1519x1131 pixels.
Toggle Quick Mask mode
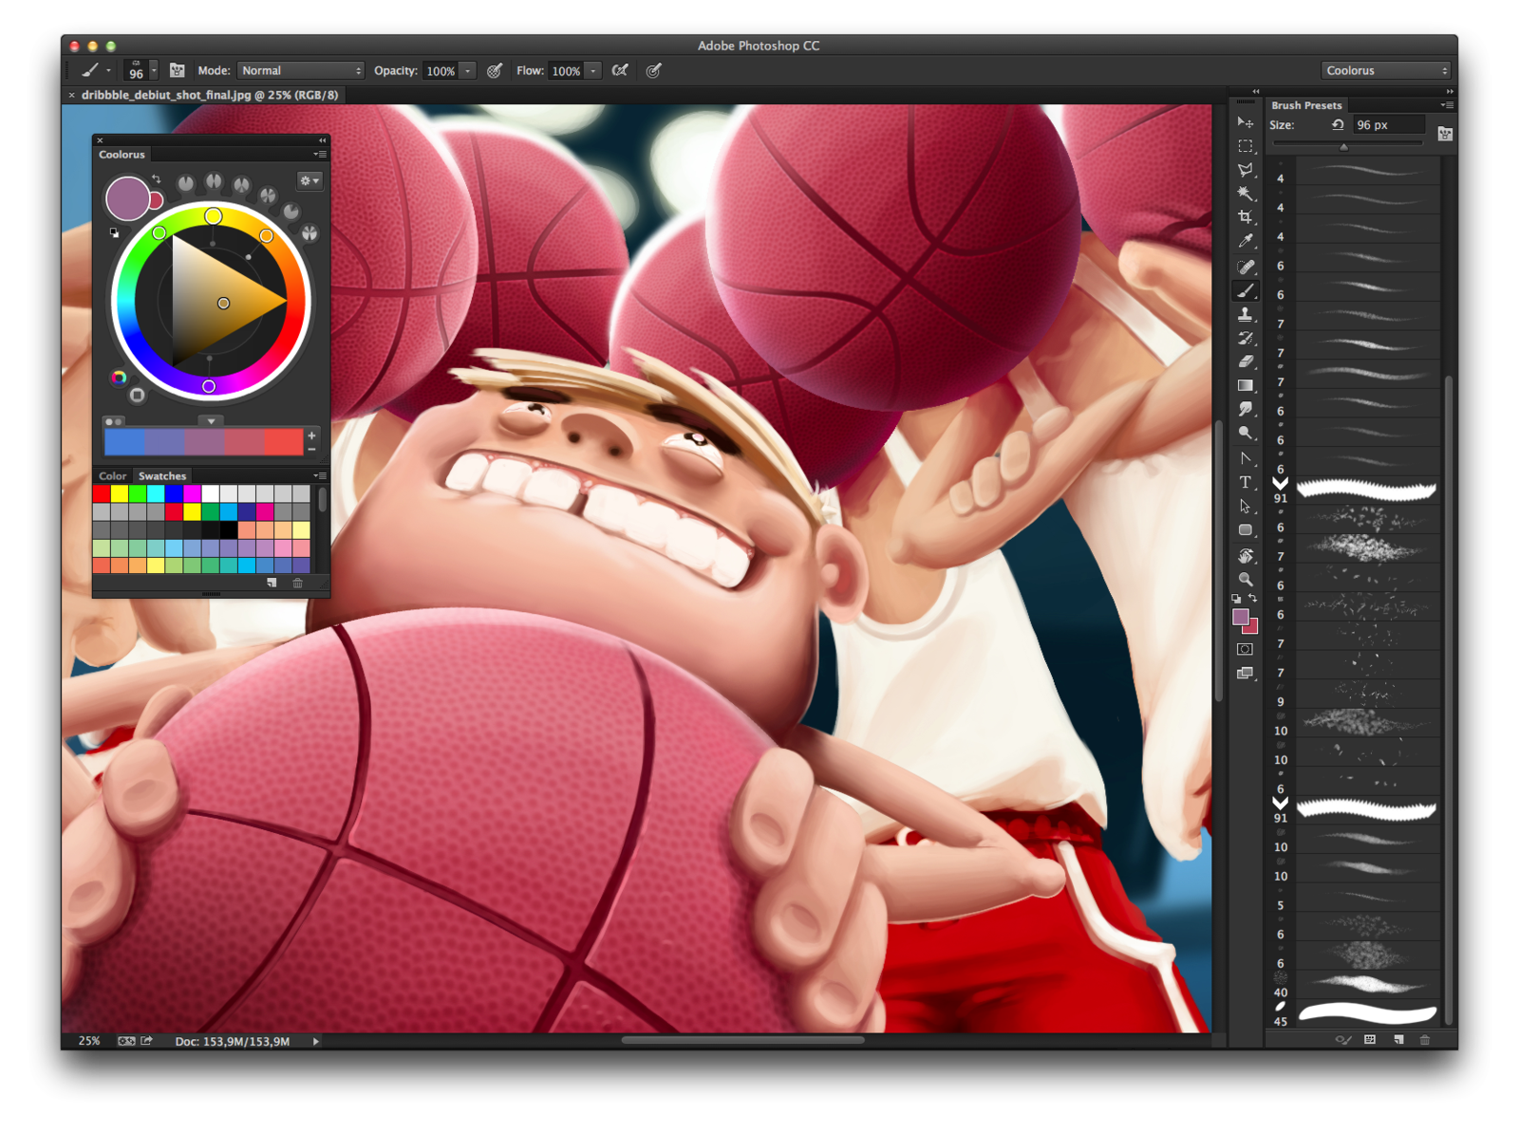point(1245,649)
